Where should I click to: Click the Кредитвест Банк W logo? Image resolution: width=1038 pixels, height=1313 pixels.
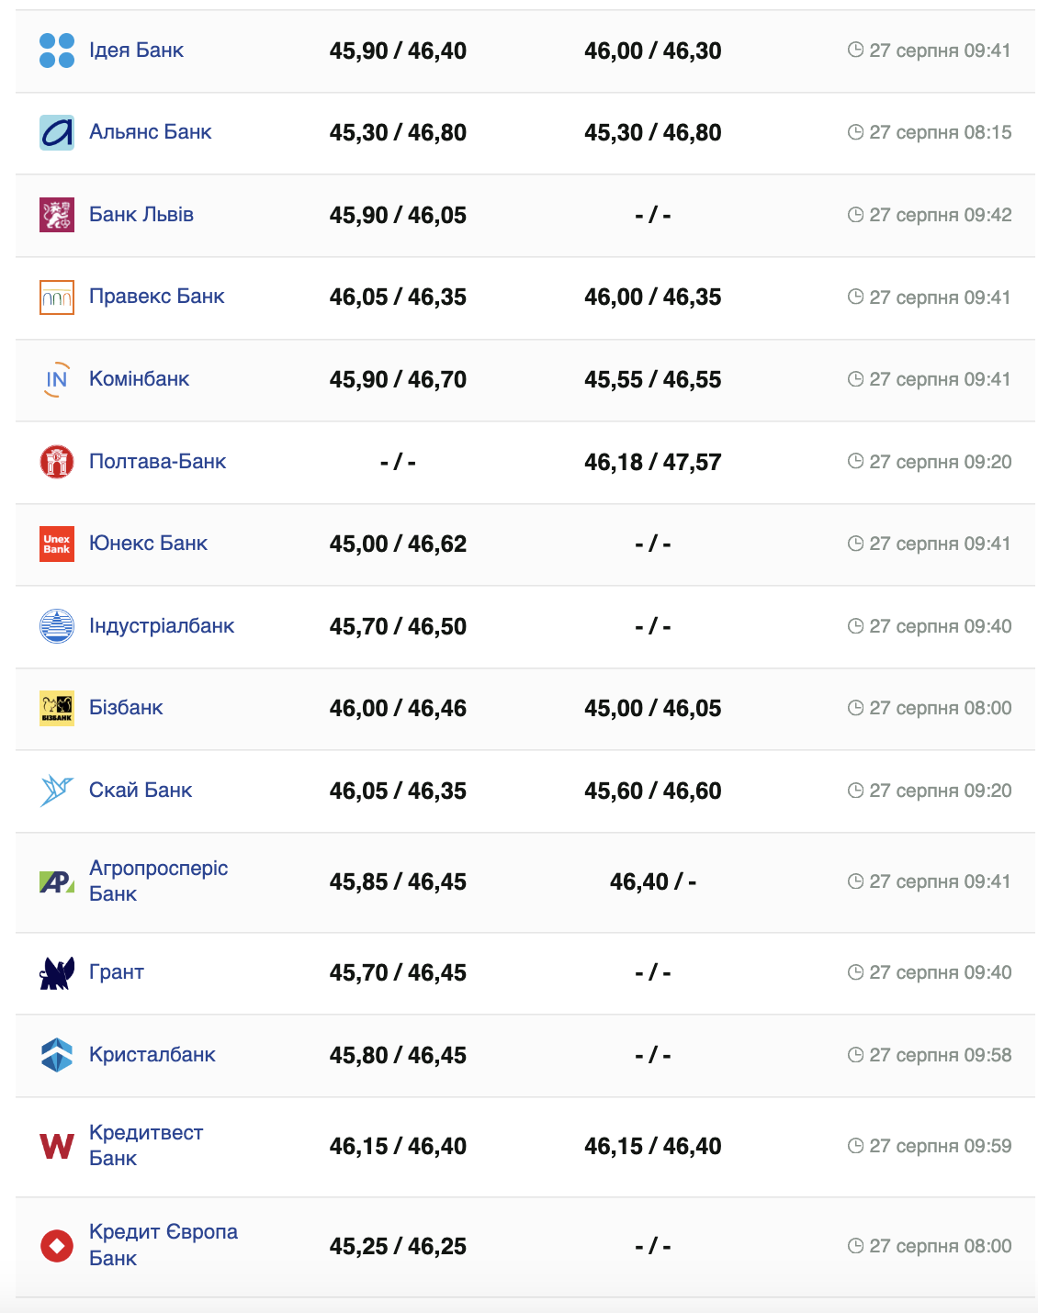pyautogui.click(x=57, y=1146)
